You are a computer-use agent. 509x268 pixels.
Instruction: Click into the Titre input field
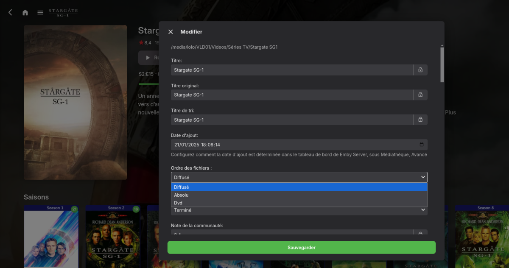coord(292,70)
